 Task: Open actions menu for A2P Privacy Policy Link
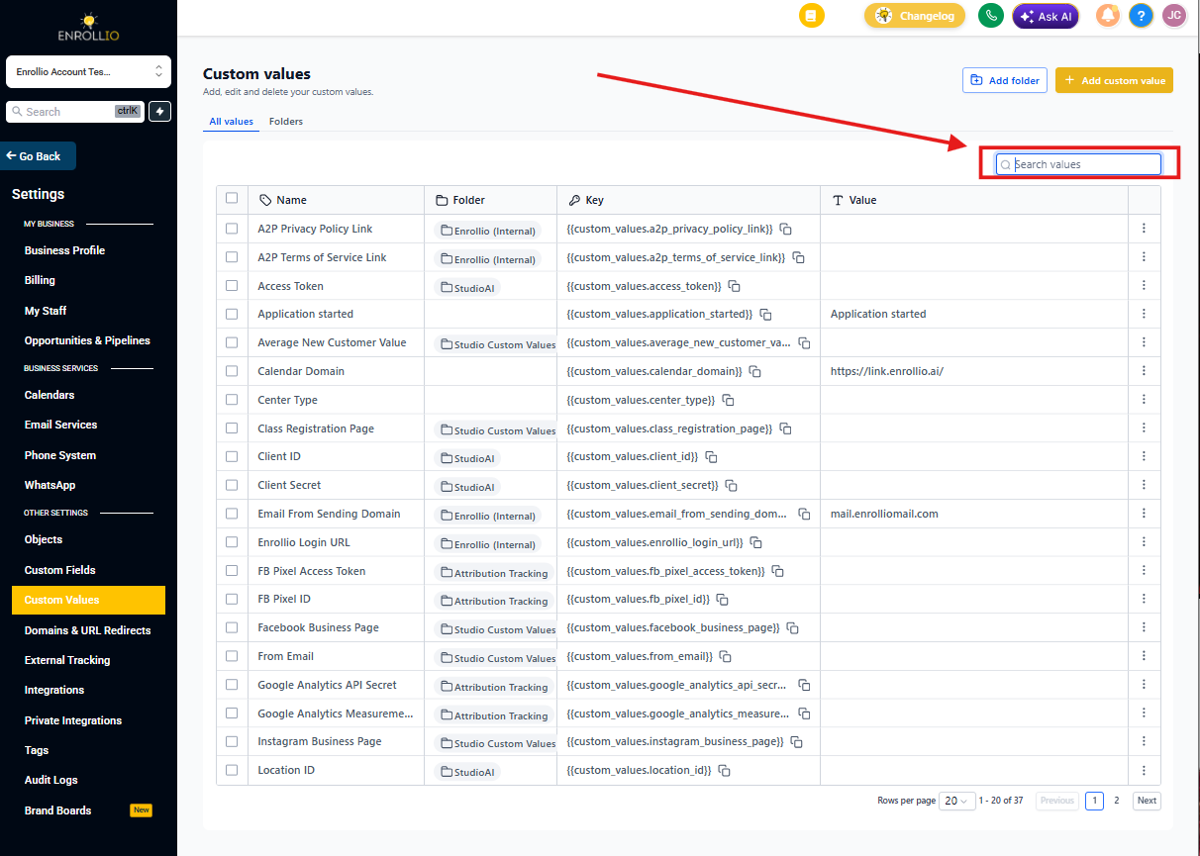(x=1144, y=229)
